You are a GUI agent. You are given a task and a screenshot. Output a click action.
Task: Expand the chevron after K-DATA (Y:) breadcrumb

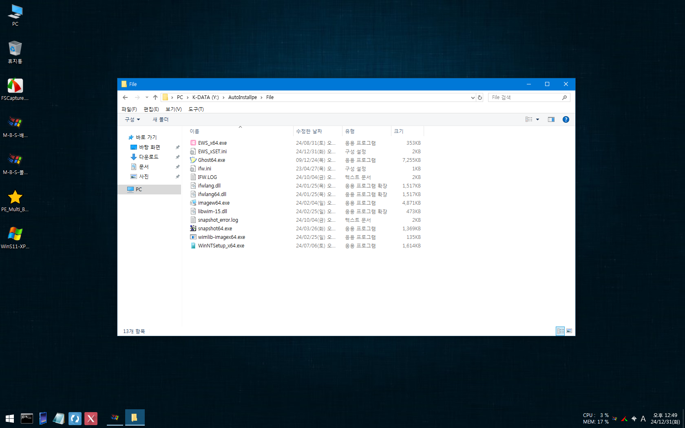point(223,97)
